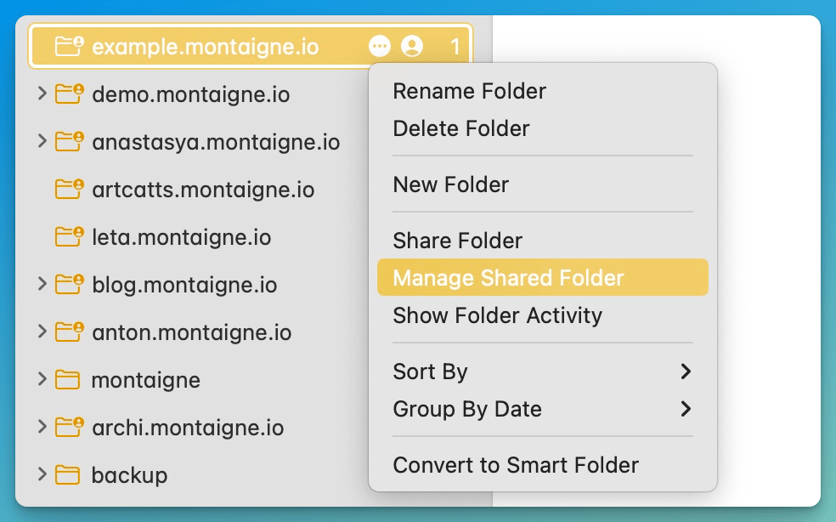Screen dimensions: 836x522
Task: Click the artcatts.montaigne.io shared folder icon
Action: point(69,189)
